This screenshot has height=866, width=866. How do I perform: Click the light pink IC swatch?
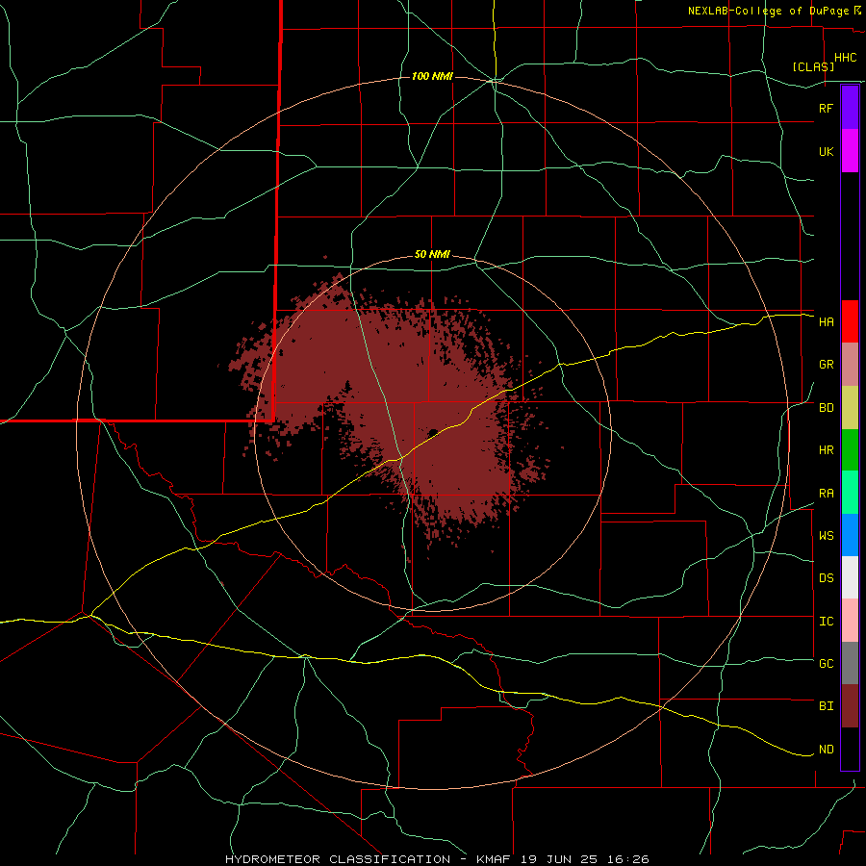click(850, 621)
